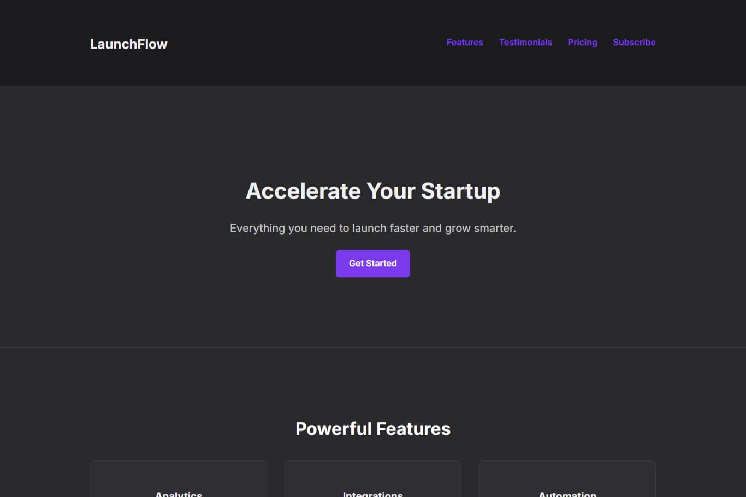The height and width of the screenshot is (497, 746).
Task: Select the Integrations feature card
Action: click(373, 479)
